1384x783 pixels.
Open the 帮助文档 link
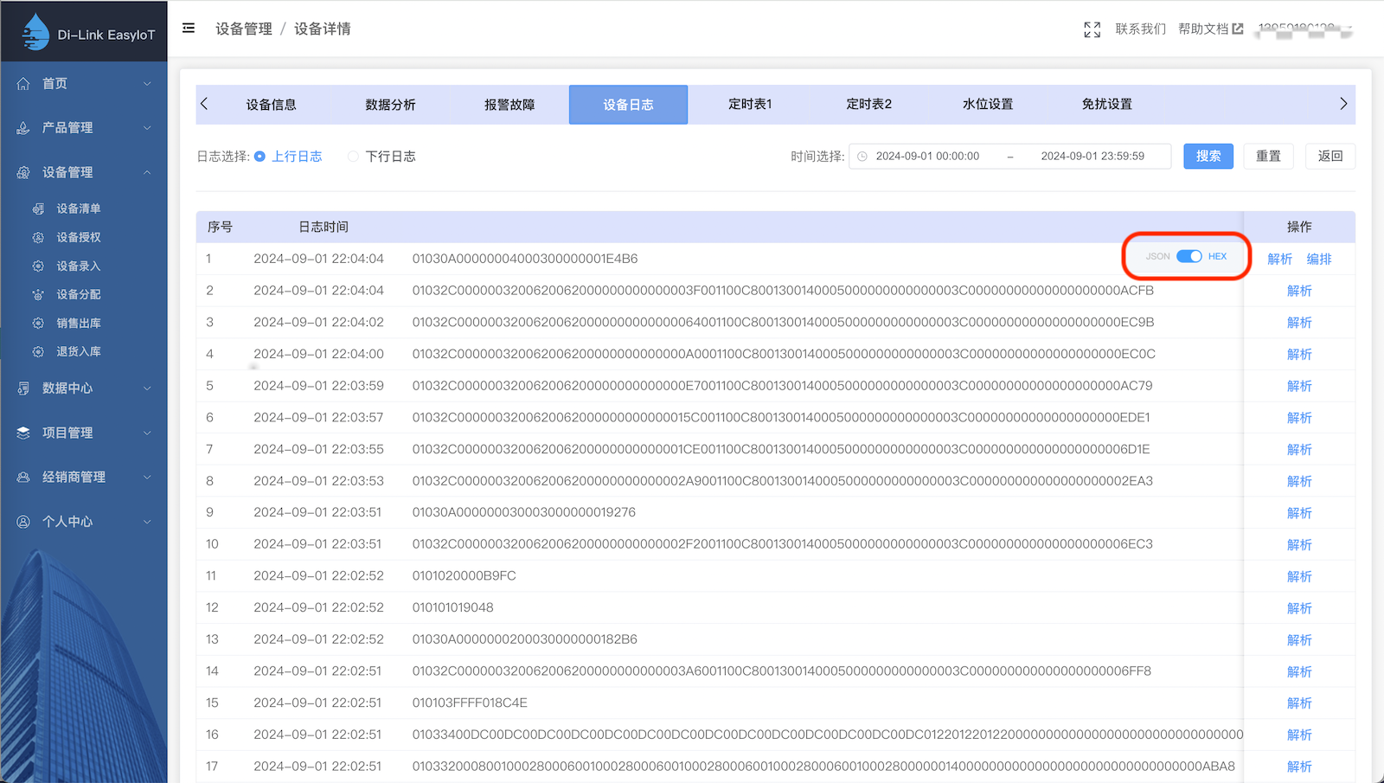coord(1203,29)
